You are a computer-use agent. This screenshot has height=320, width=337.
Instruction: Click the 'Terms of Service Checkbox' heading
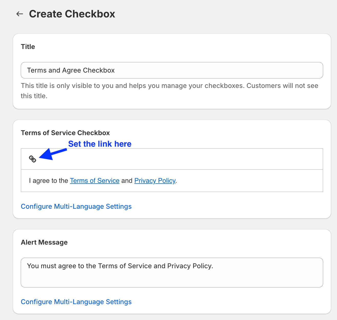[x=65, y=133]
